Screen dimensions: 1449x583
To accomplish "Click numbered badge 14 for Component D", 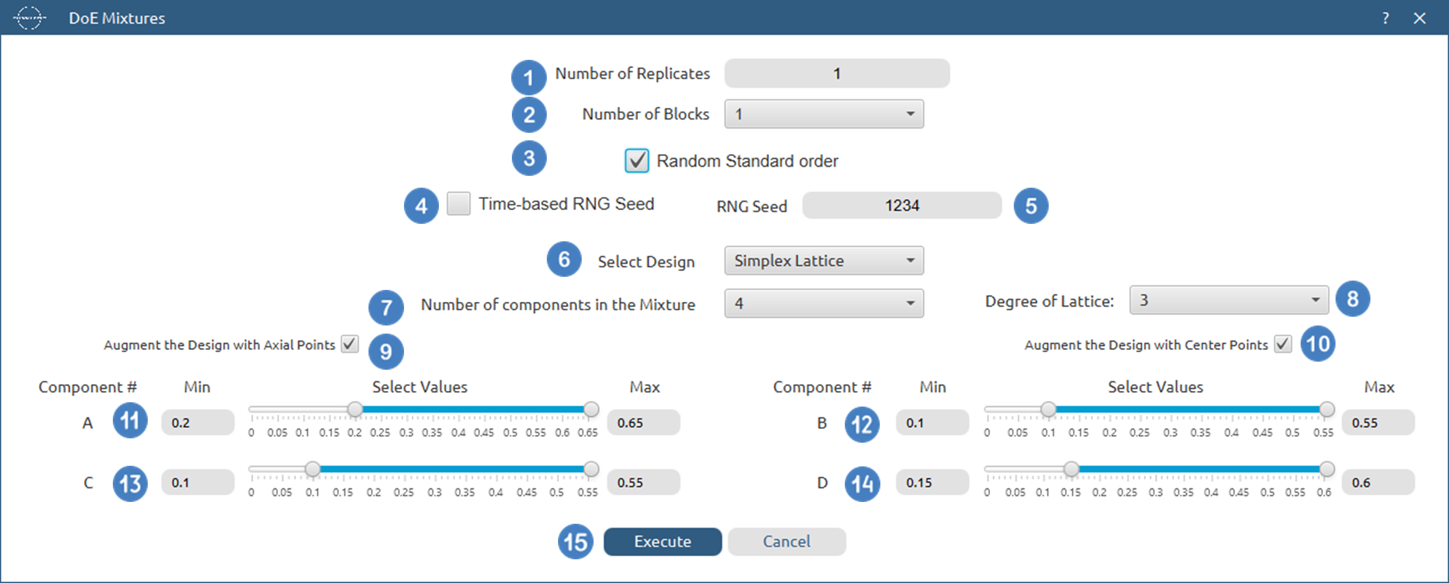I will pyautogui.click(x=862, y=484).
